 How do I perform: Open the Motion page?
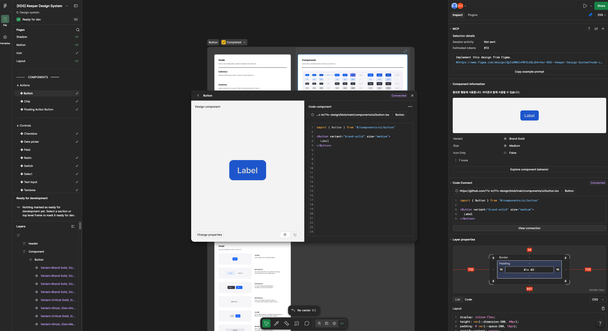47,45
